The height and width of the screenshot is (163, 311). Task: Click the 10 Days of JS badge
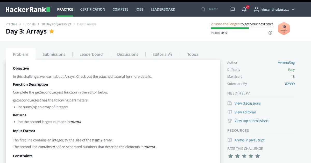(x=284, y=29)
